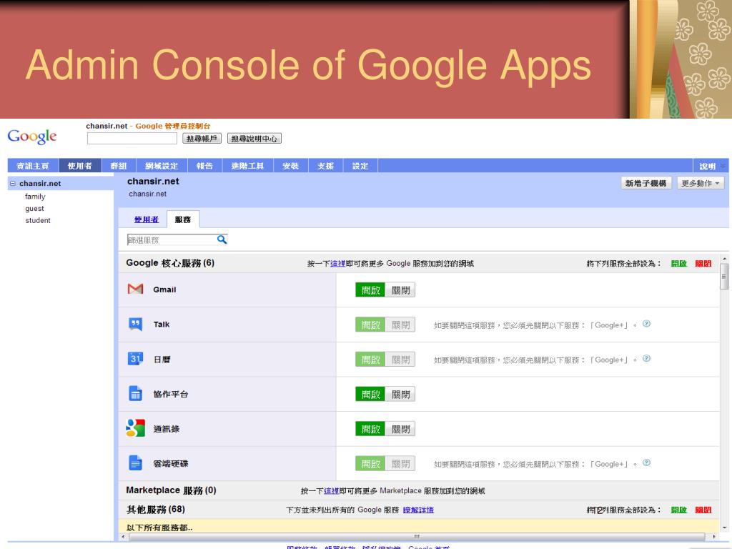Open the 報告 reports tab

point(204,166)
